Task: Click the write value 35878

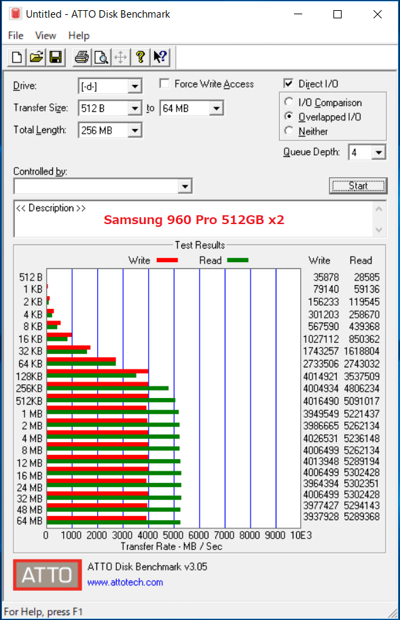Action: [x=326, y=277]
